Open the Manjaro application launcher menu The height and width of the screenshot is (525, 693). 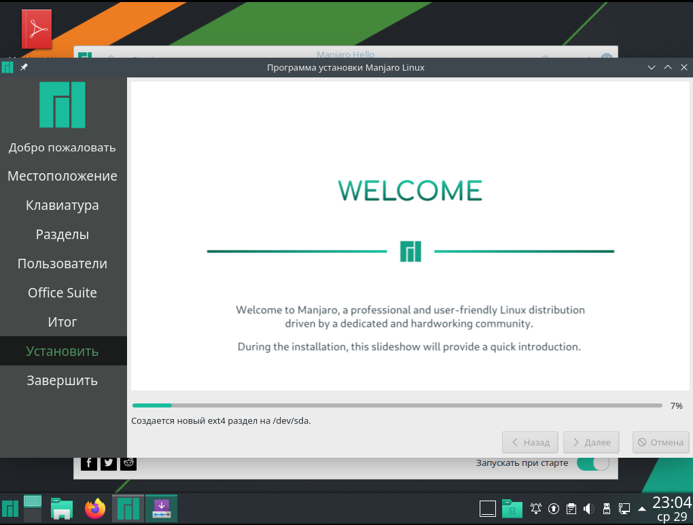tap(10, 509)
